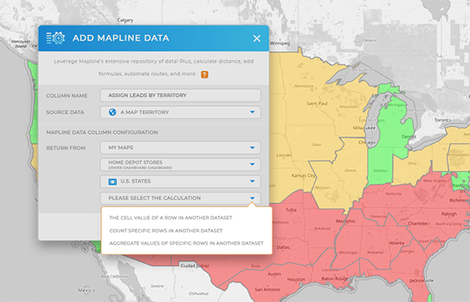Image resolution: width=470 pixels, height=302 pixels.
Task: Click the Column Name input field
Action: pyautogui.click(x=180, y=95)
